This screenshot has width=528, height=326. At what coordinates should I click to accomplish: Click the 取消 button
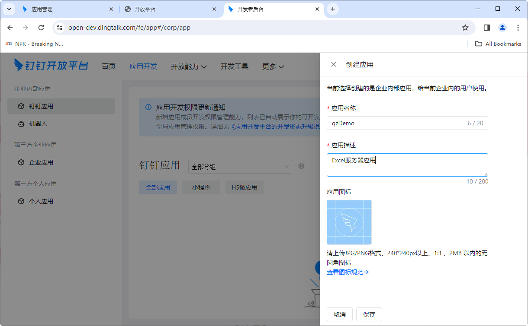340,314
